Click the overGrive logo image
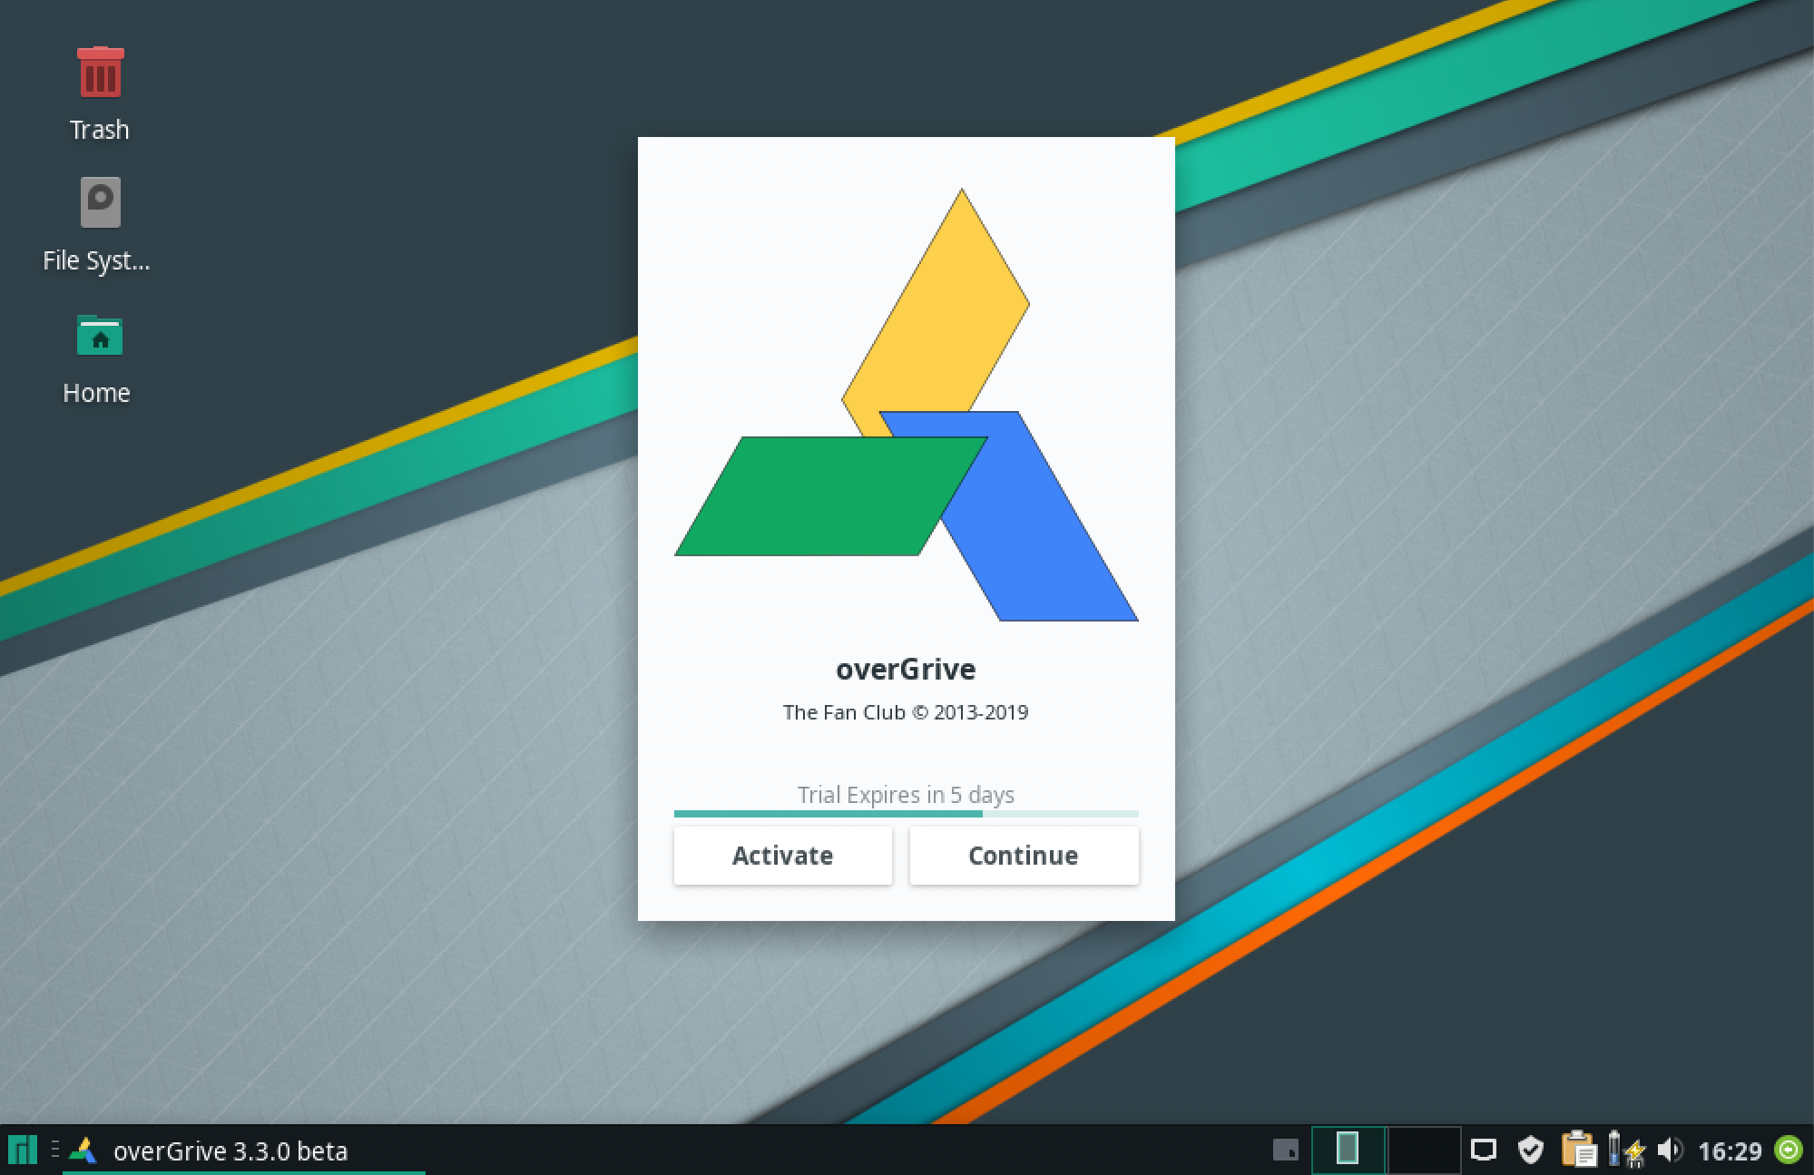 (x=906, y=405)
